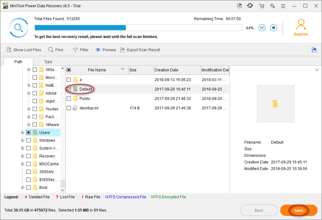
Task: Toggle the select-all checkbox in File Name header
Action: (x=69, y=70)
